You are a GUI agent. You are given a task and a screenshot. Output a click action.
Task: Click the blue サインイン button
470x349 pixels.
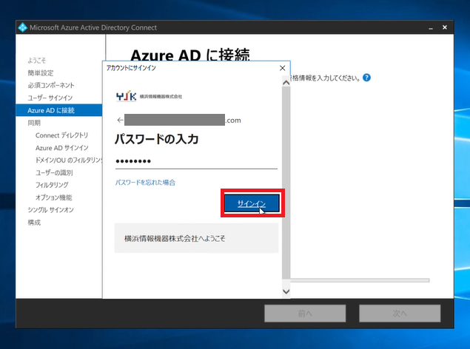point(252,203)
